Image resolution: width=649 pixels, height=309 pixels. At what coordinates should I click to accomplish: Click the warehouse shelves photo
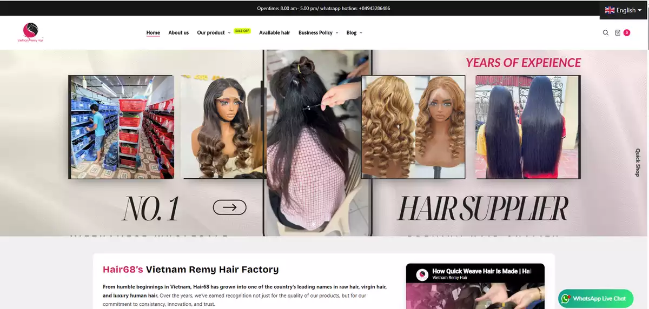tap(122, 127)
